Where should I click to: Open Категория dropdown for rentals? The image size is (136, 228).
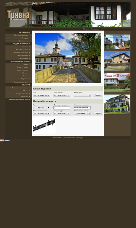coord(82,95)
